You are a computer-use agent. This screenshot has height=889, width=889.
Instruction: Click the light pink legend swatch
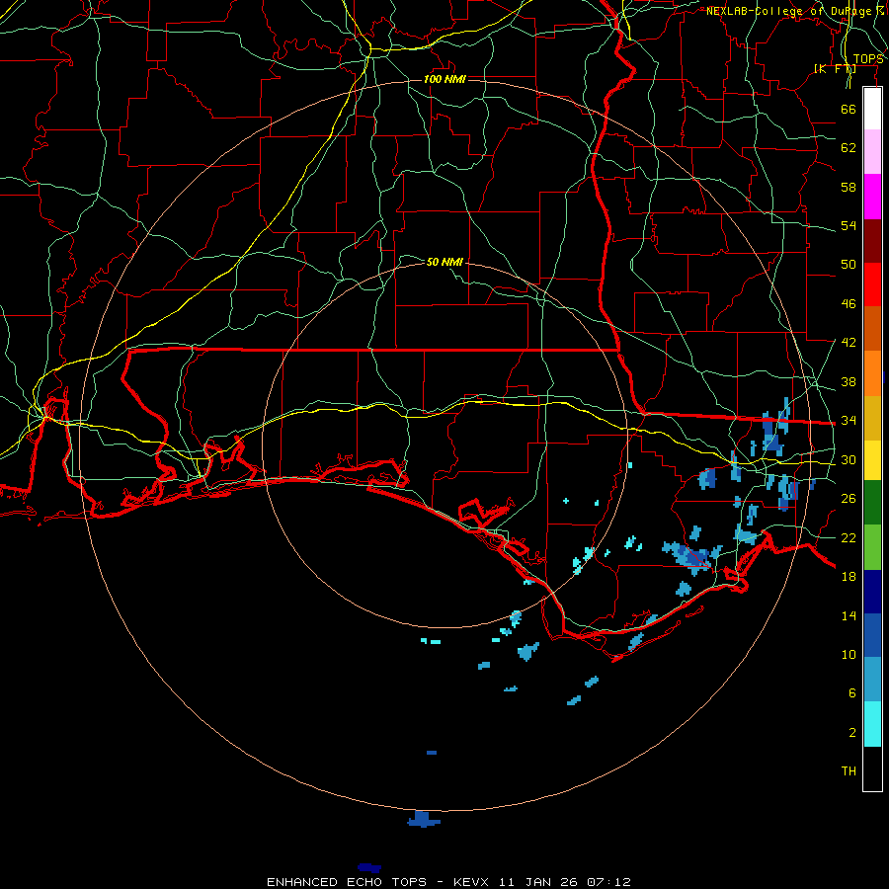click(872, 152)
